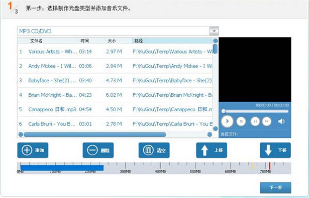Screen dimensions: 309x198
Task: Click the duration 03:06
Action: click(x=85, y=66)
